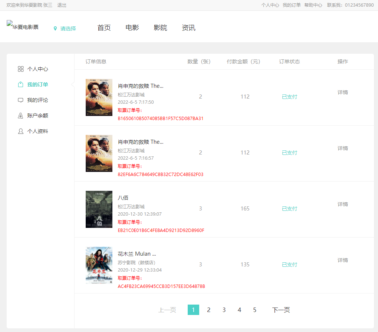Select 账户余额 in the left sidebar
The height and width of the screenshot is (332, 378).
tap(37, 116)
